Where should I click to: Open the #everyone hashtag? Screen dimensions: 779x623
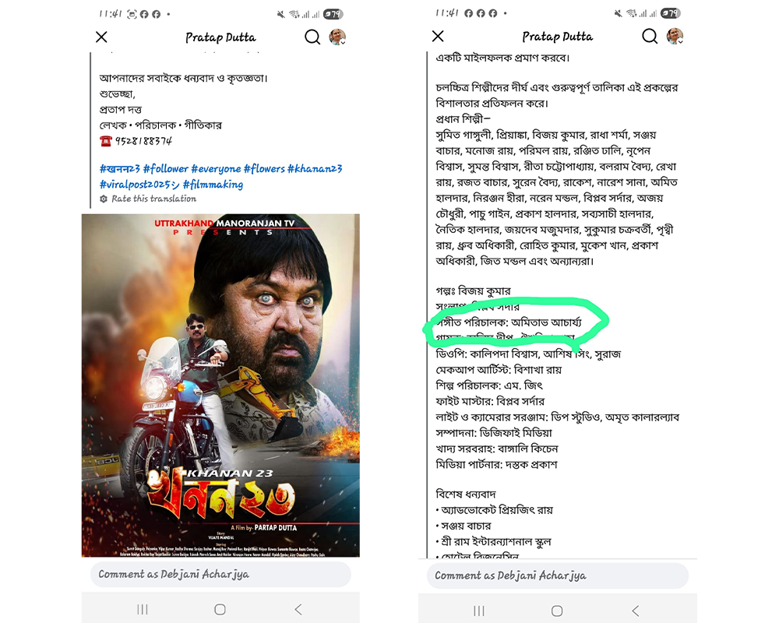tap(216, 169)
